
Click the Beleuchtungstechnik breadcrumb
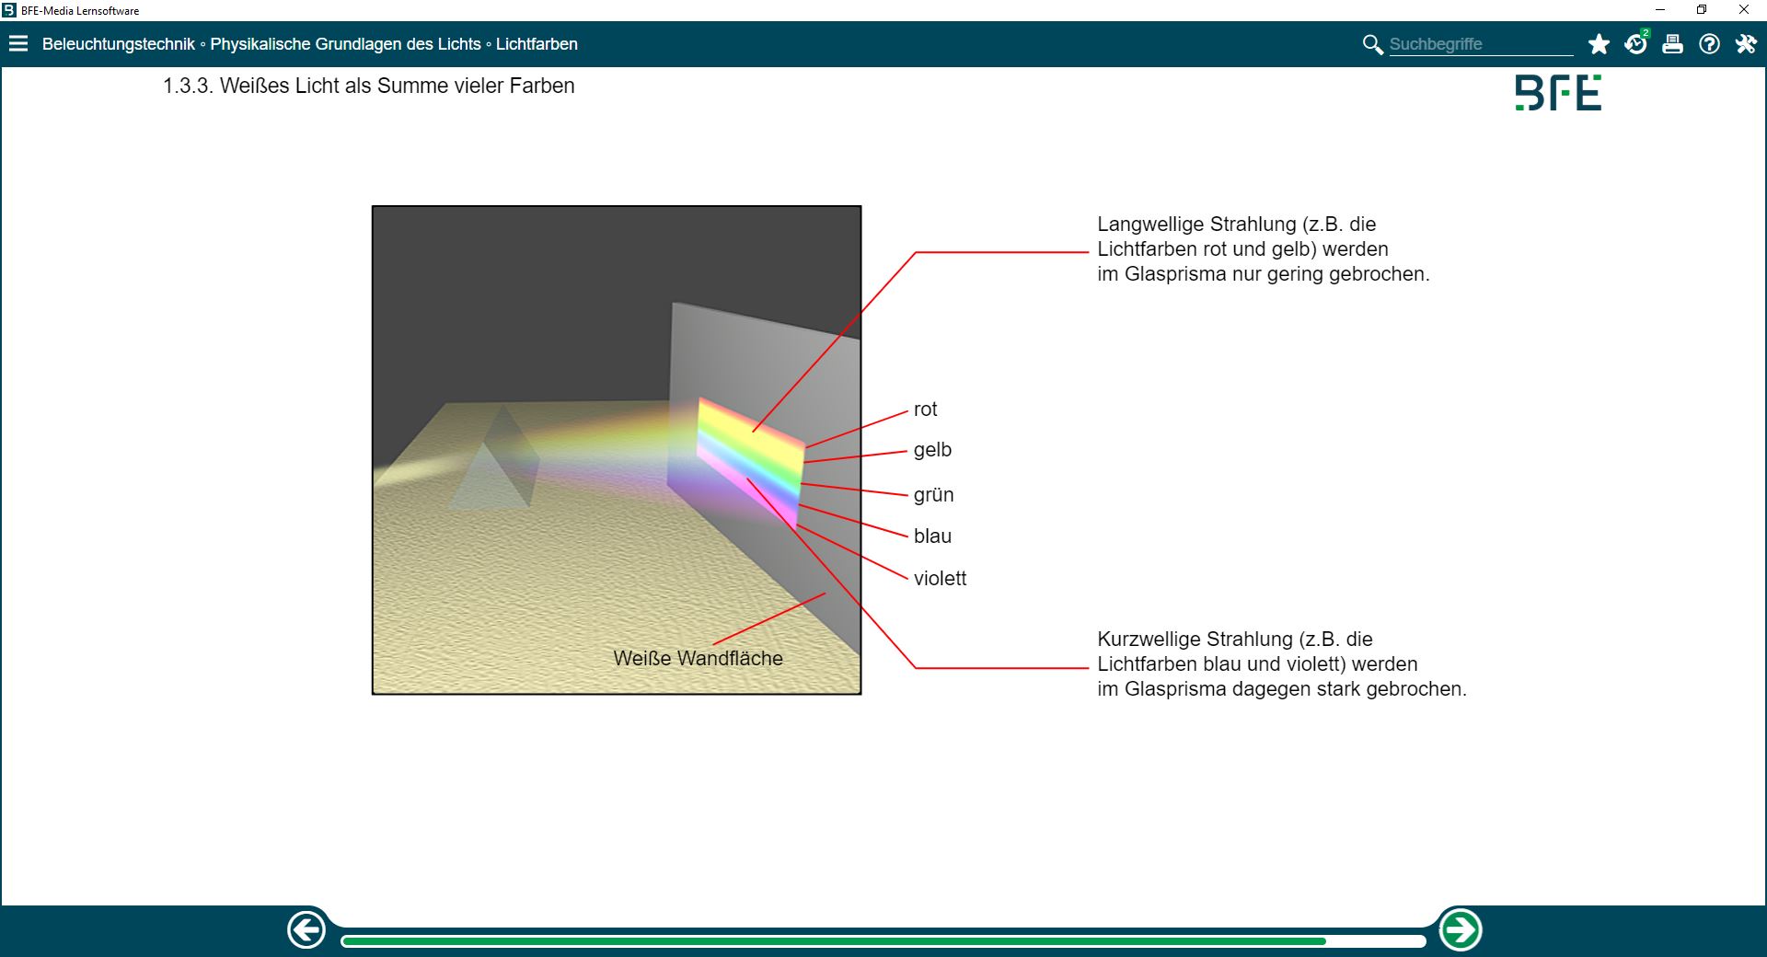tap(118, 44)
